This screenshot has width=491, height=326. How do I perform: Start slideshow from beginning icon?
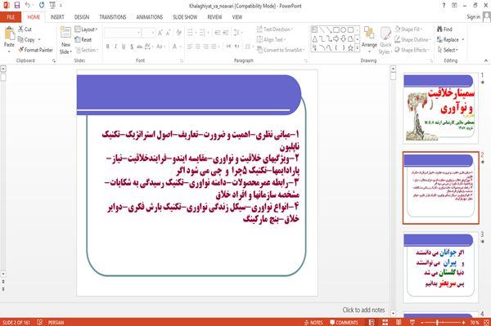click(52, 6)
